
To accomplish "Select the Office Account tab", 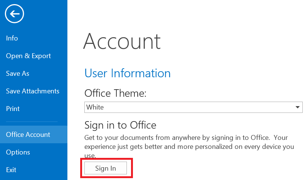I will pos(28,135).
